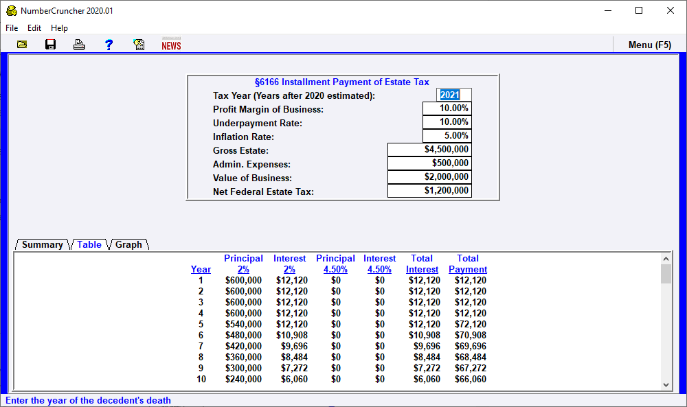687x407 pixels.
Task: Click the $420,000 principal in year 7
Action: pos(244,347)
